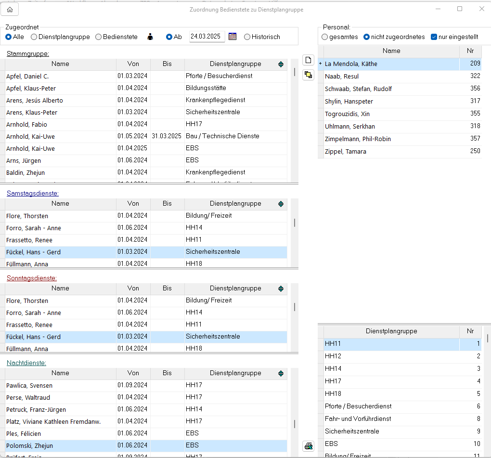Click the new blank document icon

[308, 60]
